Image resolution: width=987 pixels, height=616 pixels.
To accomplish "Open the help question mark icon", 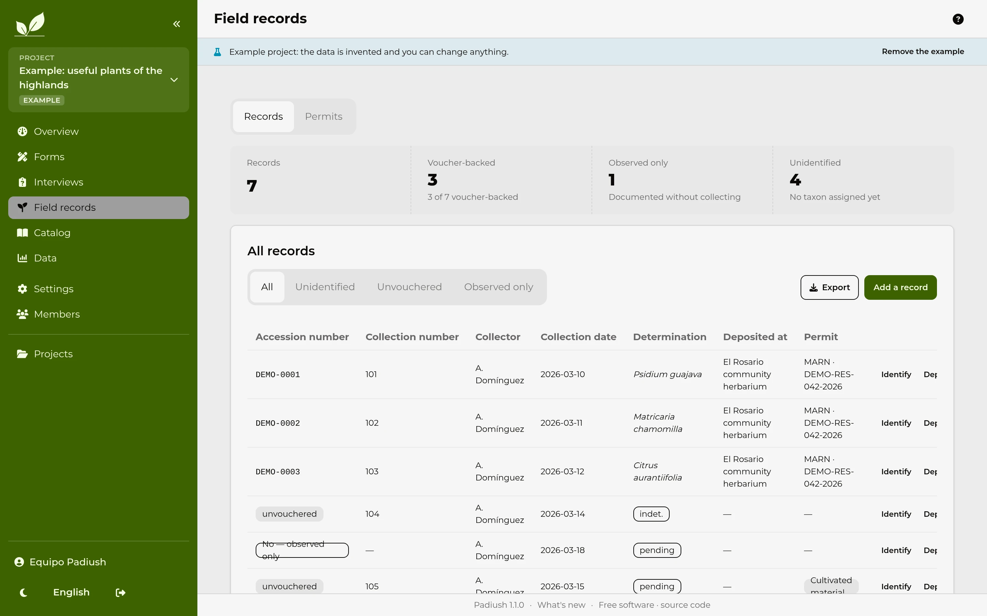I will coord(958,19).
